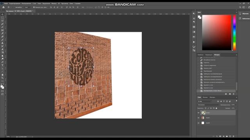Toggle Show Transform Controls checkbox
The height and width of the screenshot is (140, 250).
34,7
